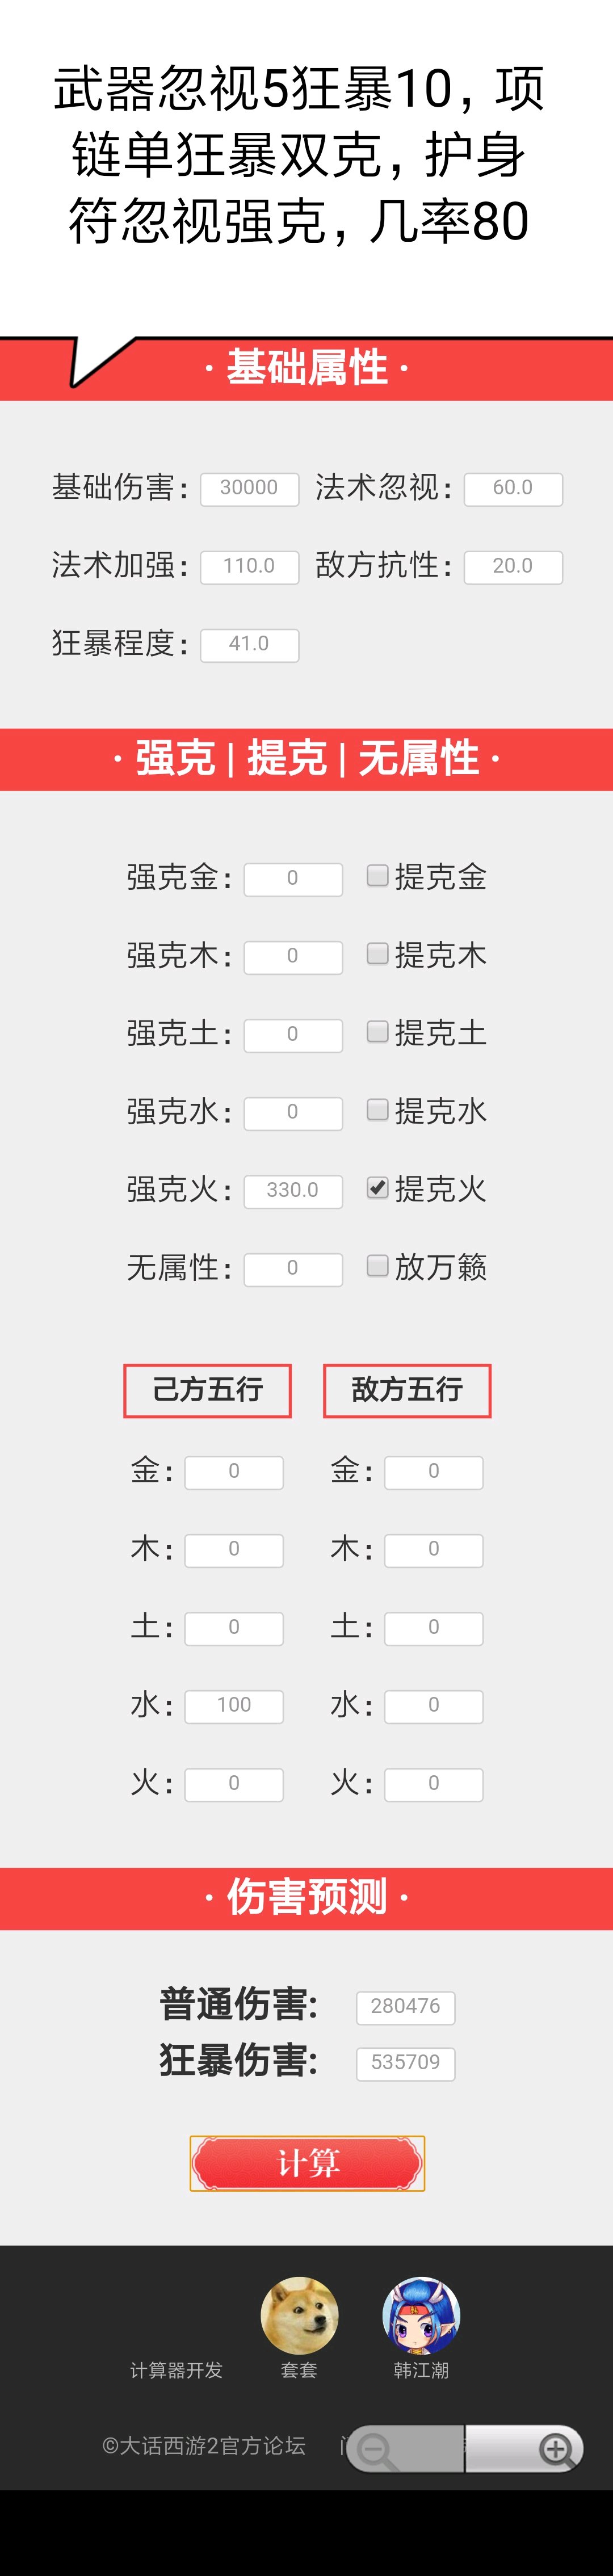Tick the 提克木 checkbox

pyautogui.click(x=377, y=954)
